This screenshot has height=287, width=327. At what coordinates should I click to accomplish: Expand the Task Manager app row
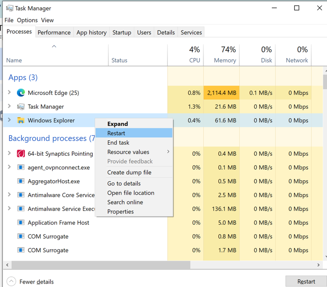click(x=9, y=106)
